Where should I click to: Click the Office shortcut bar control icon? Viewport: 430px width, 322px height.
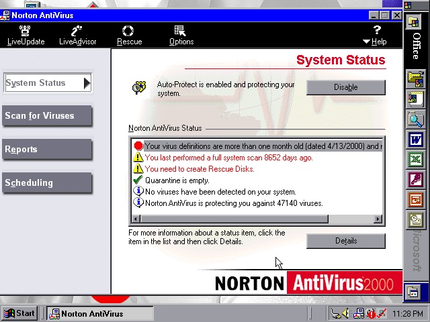click(x=408, y=5)
